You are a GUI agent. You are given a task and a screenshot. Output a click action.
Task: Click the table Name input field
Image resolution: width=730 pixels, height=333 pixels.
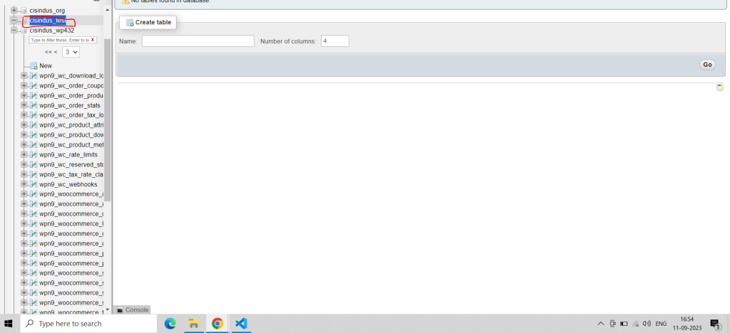(x=197, y=41)
